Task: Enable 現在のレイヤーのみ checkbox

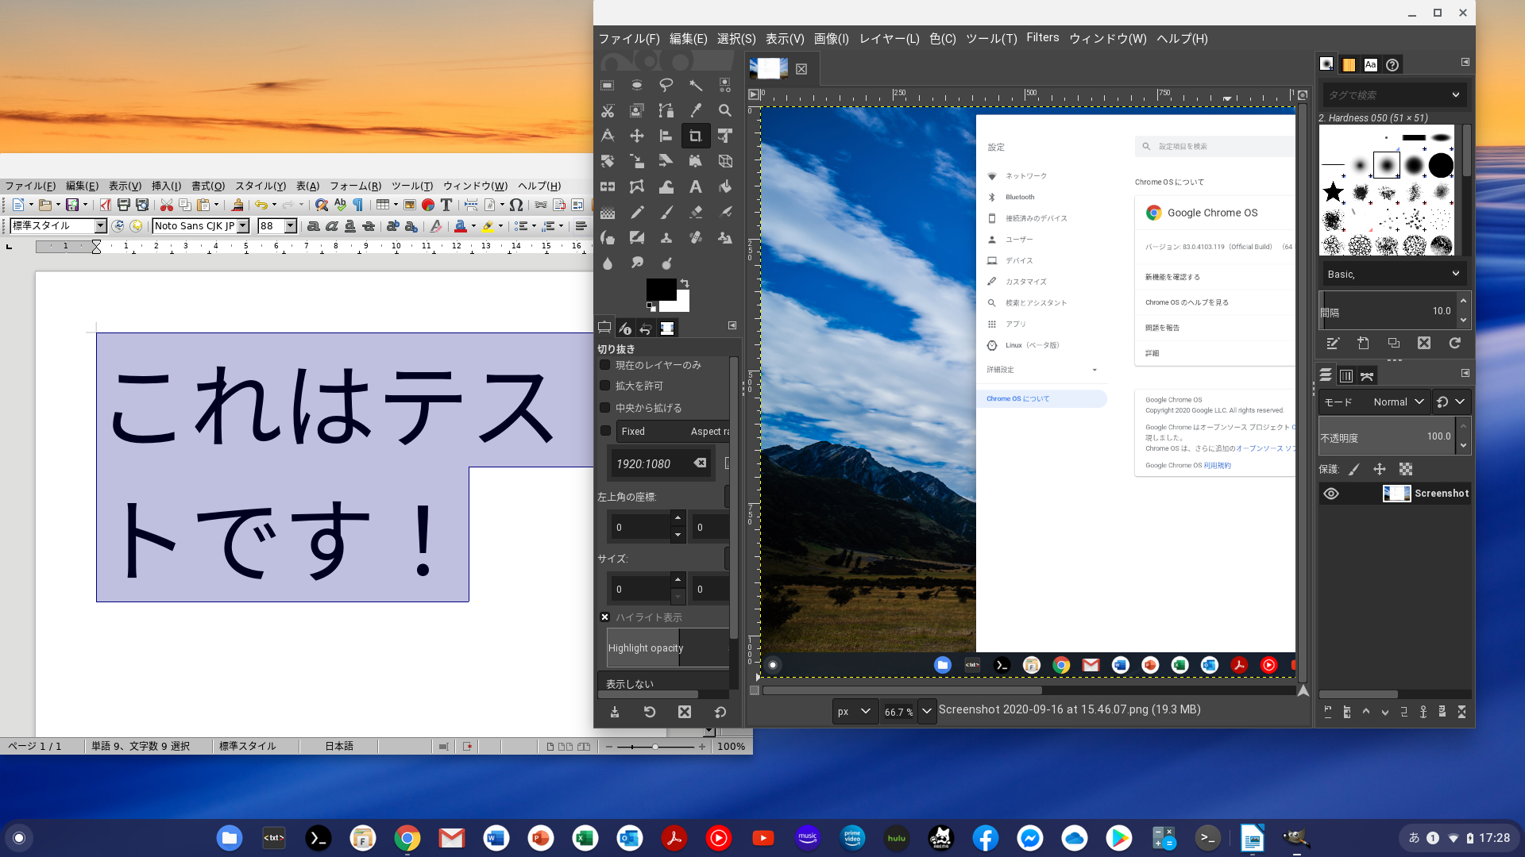Action: 605,365
